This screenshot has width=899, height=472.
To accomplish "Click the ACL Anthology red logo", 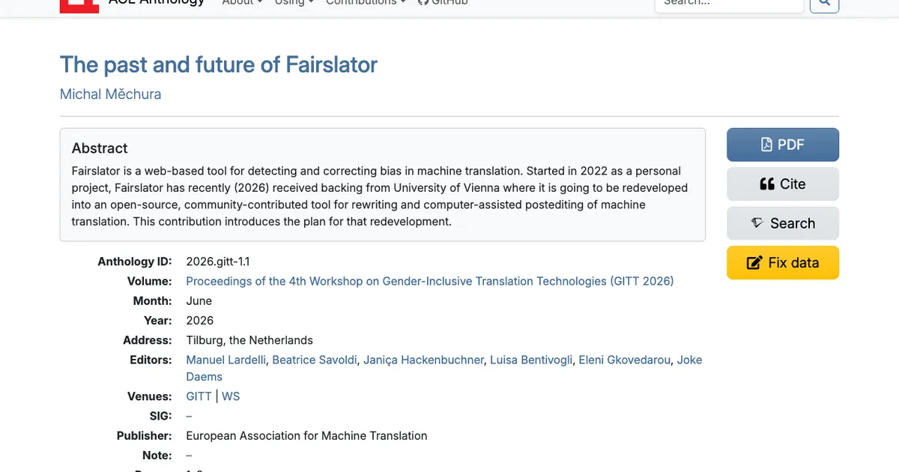I will tap(79, 5).
